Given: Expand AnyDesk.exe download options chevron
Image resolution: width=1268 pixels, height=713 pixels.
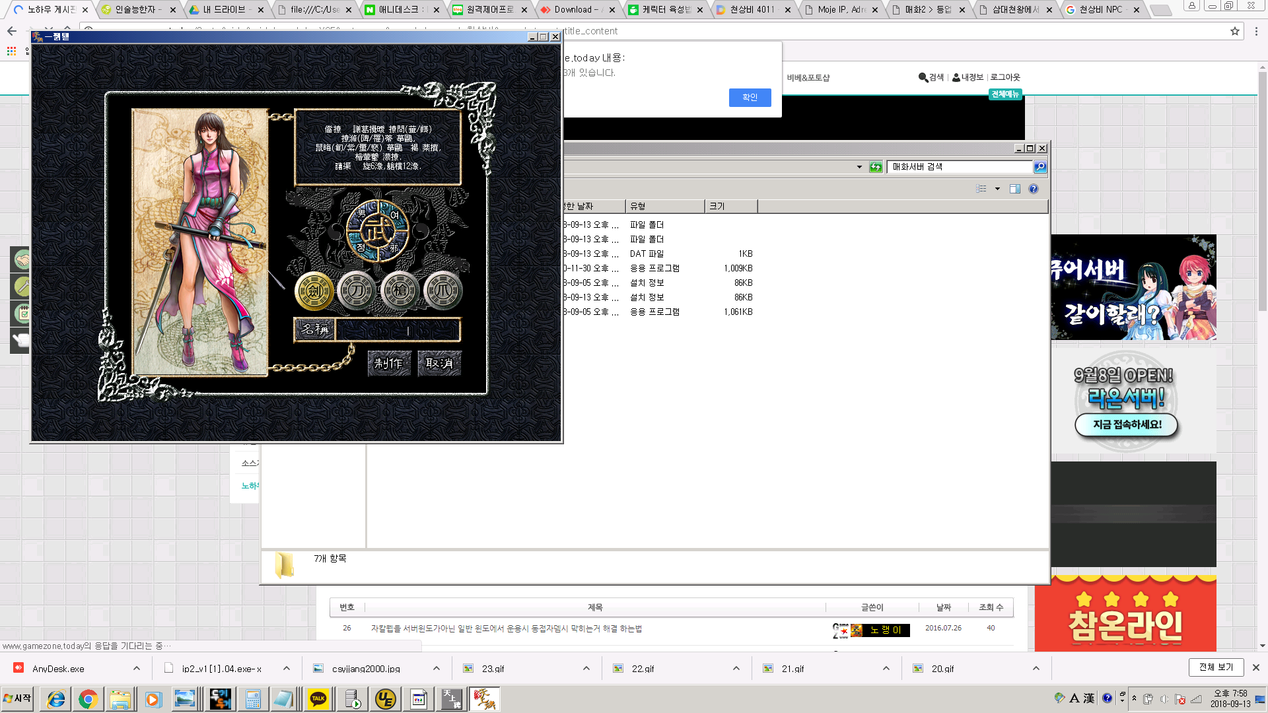Looking at the screenshot, I should click(137, 668).
